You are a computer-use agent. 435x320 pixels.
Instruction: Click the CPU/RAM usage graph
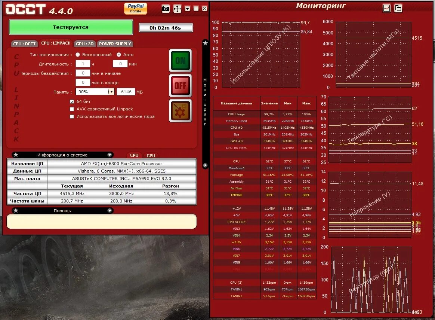261,55
